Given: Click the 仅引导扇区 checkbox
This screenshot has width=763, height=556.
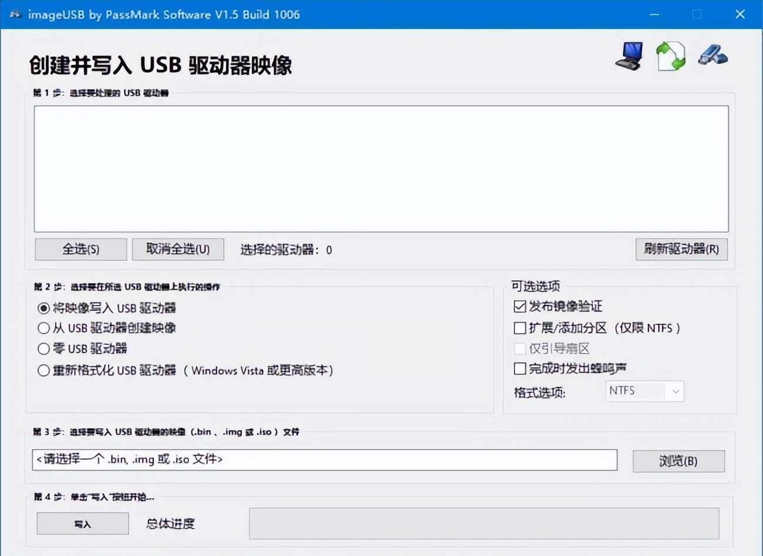Looking at the screenshot, I should (x=519, y=348).
